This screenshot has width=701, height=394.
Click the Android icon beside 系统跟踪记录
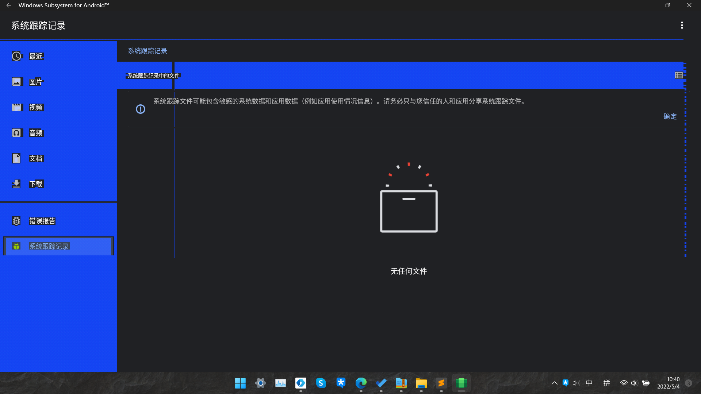coord(16,246)
